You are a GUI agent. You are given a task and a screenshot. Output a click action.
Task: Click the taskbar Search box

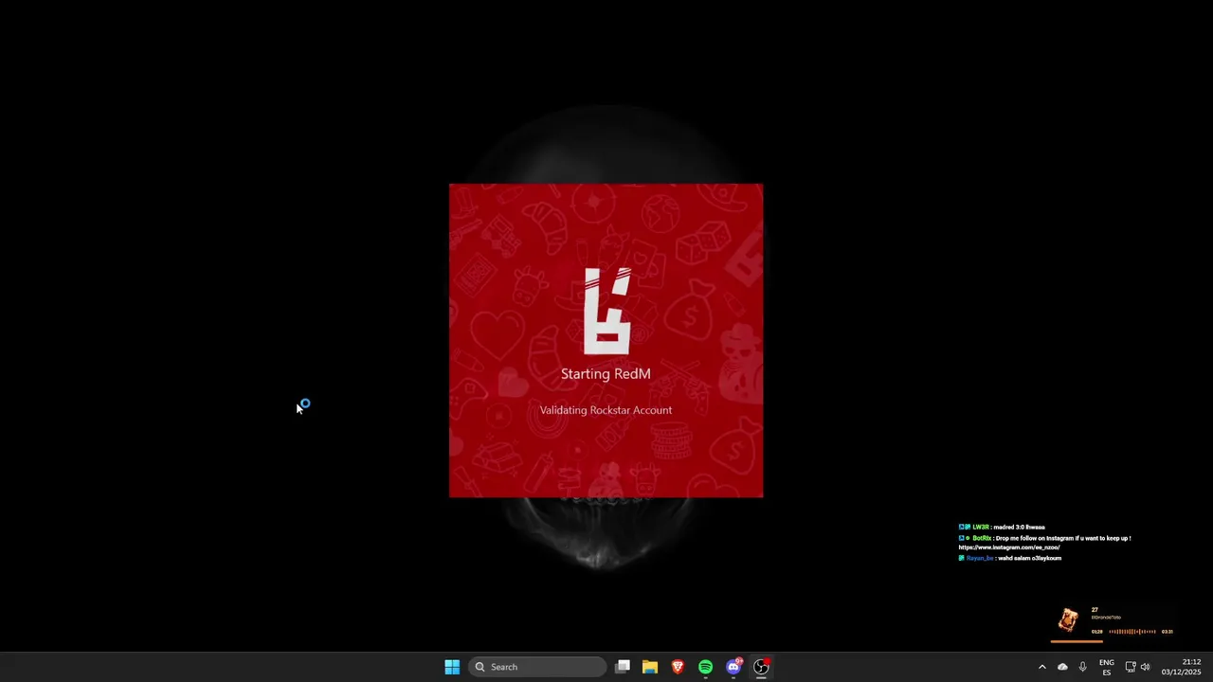click(x=537, y=667)
